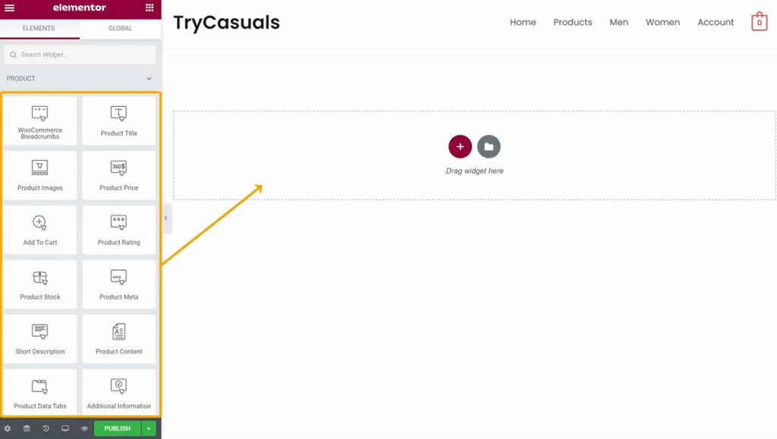Select the Product Rating widget
This screenshot has height=439, width=777.
point(119,230)
